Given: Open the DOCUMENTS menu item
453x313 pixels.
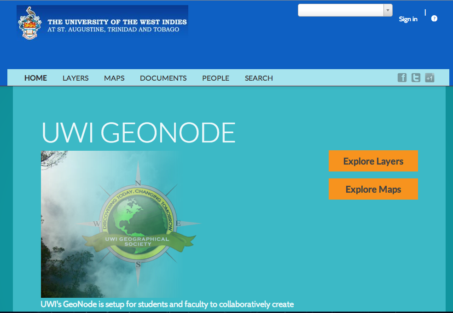Looking at the screenshot, I should [x=163, y=78].
